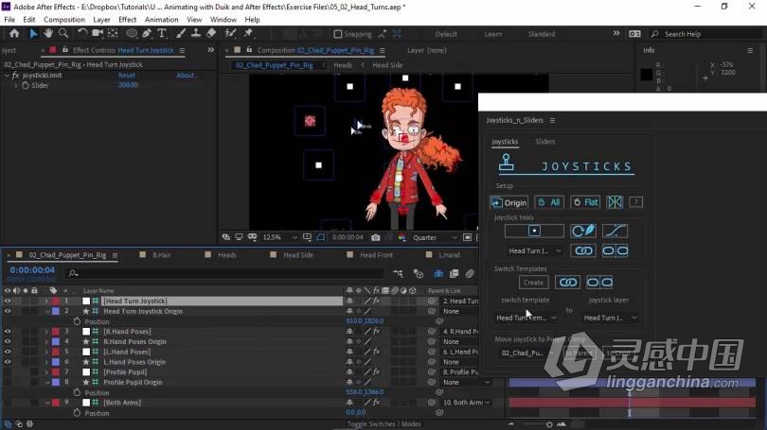Select the Roto Brush tool
This screenshot has width=767, height=430.
coord(230,33)
